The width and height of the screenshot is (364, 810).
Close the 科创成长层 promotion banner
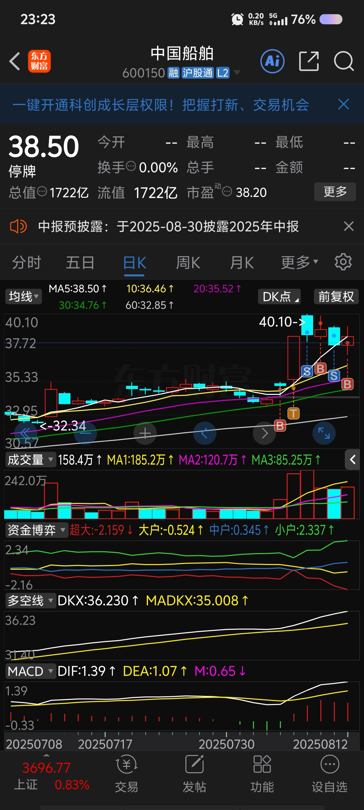pos(343,104)
